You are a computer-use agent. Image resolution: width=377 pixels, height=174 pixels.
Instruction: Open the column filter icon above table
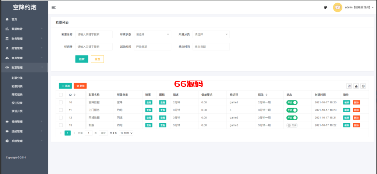point(349,86)
